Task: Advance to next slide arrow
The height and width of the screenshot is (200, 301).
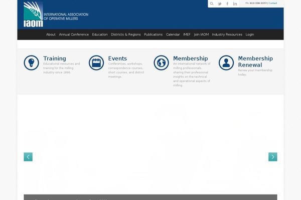Action: tap(273, 156)
